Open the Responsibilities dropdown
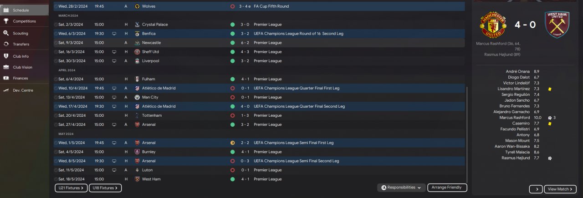This screenshot has width=583, height=198. pyautogui.click(x=401, y=188)
